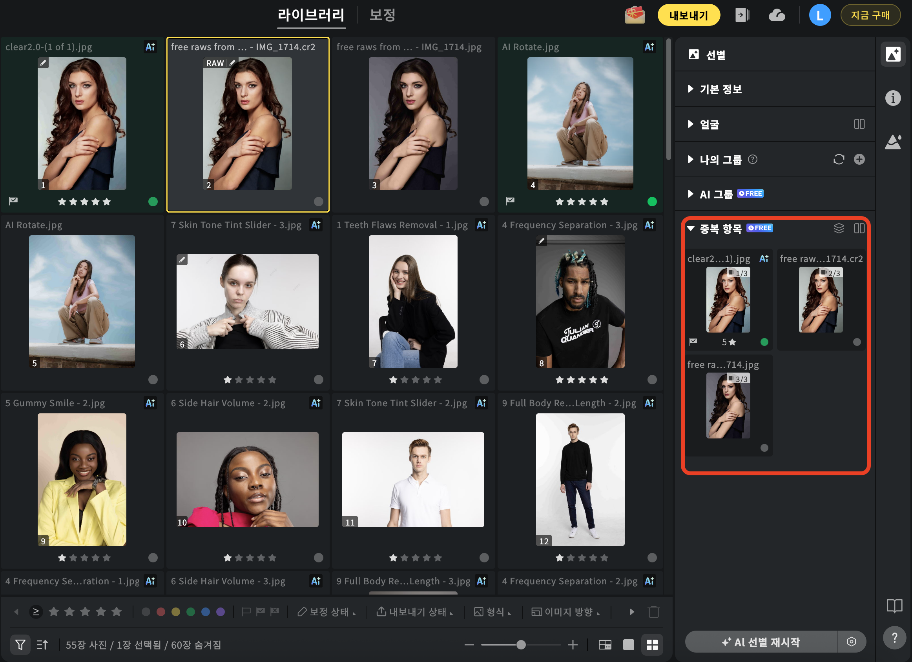Switch to large grid view mode

pos(652,645)
